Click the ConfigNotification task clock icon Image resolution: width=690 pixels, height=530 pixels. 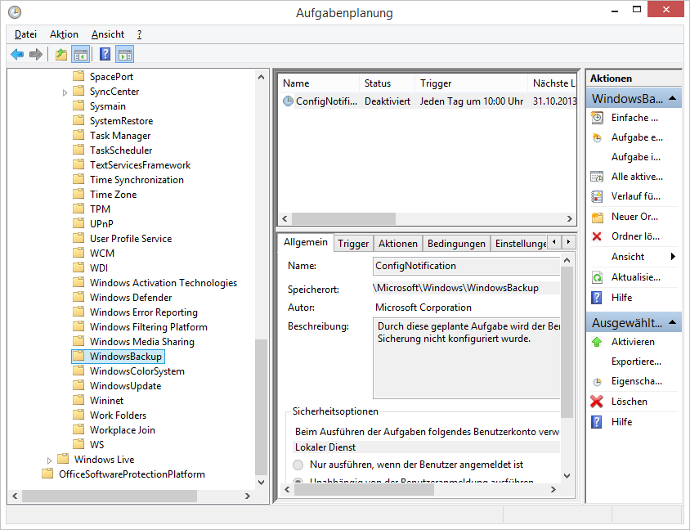tap(288, 101)
